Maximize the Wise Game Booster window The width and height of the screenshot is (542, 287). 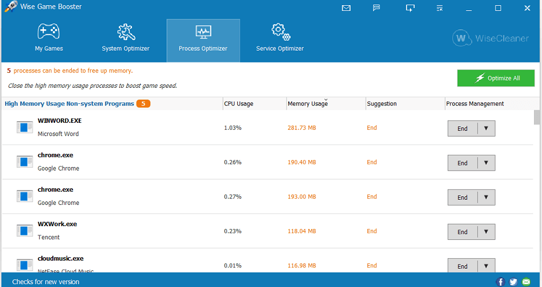(x=498, y=8)
